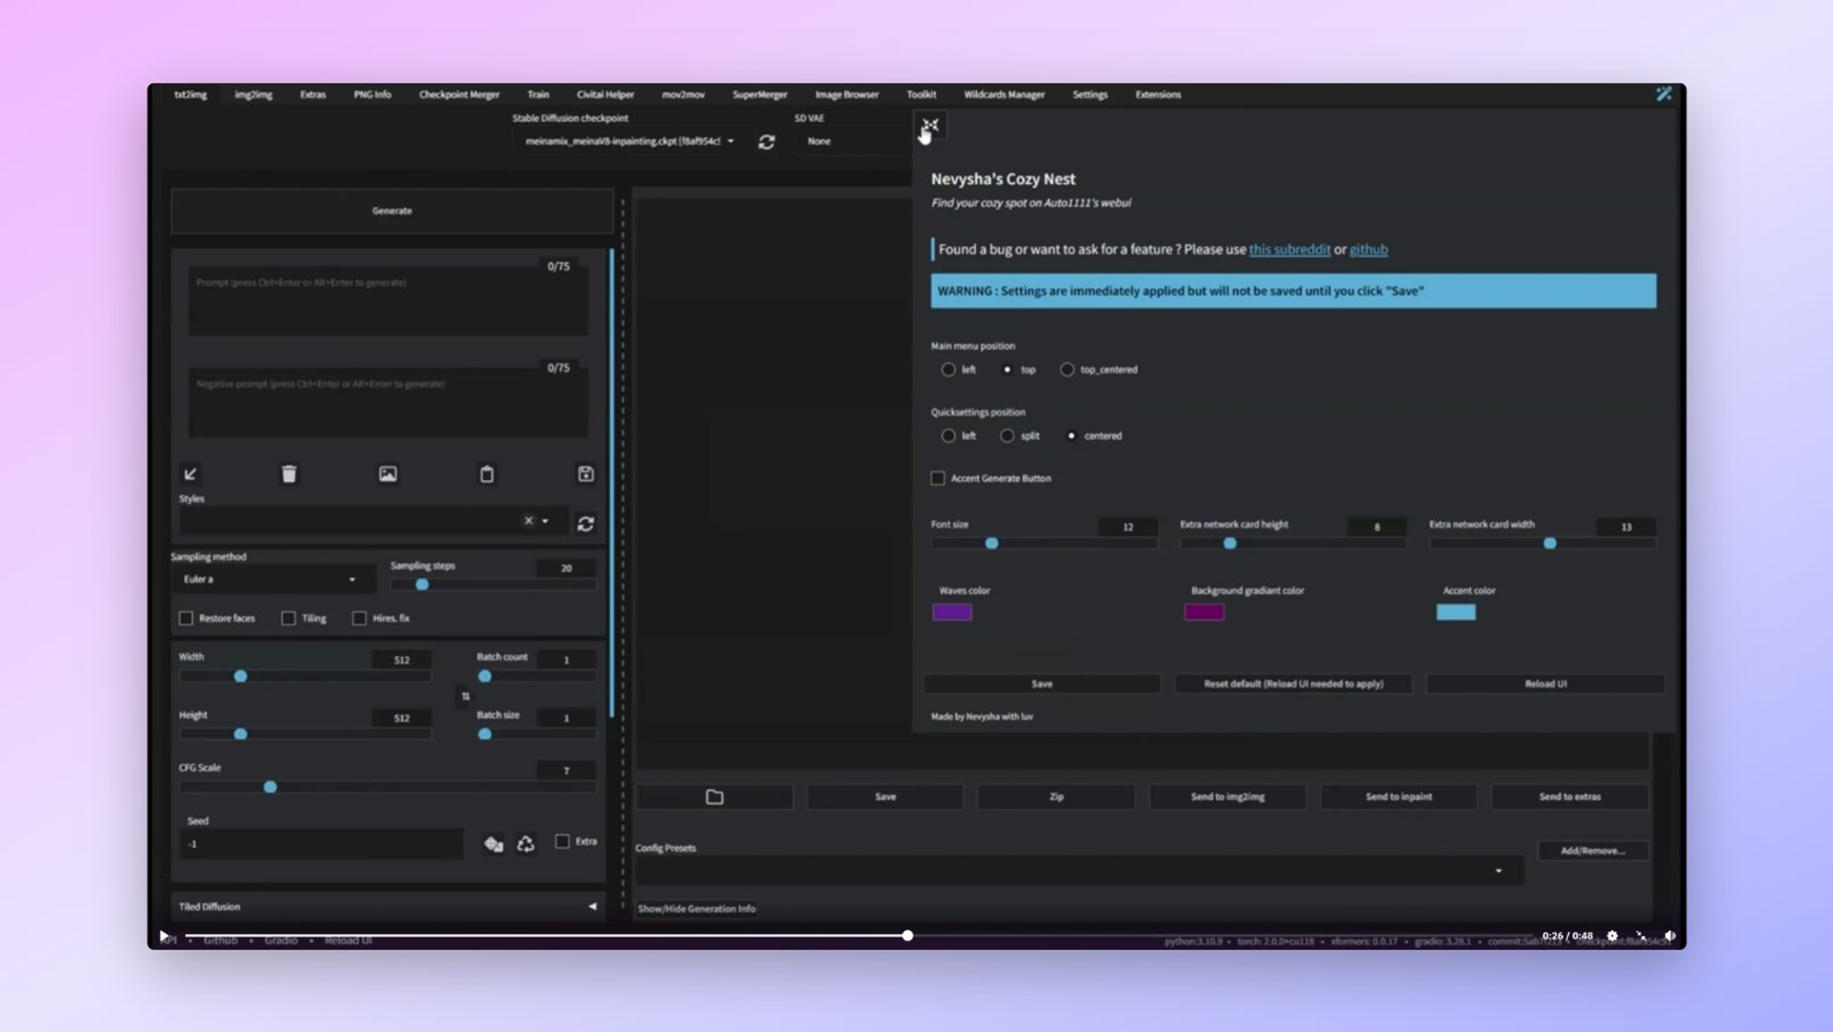Open the Extras tab

point(313,94)
